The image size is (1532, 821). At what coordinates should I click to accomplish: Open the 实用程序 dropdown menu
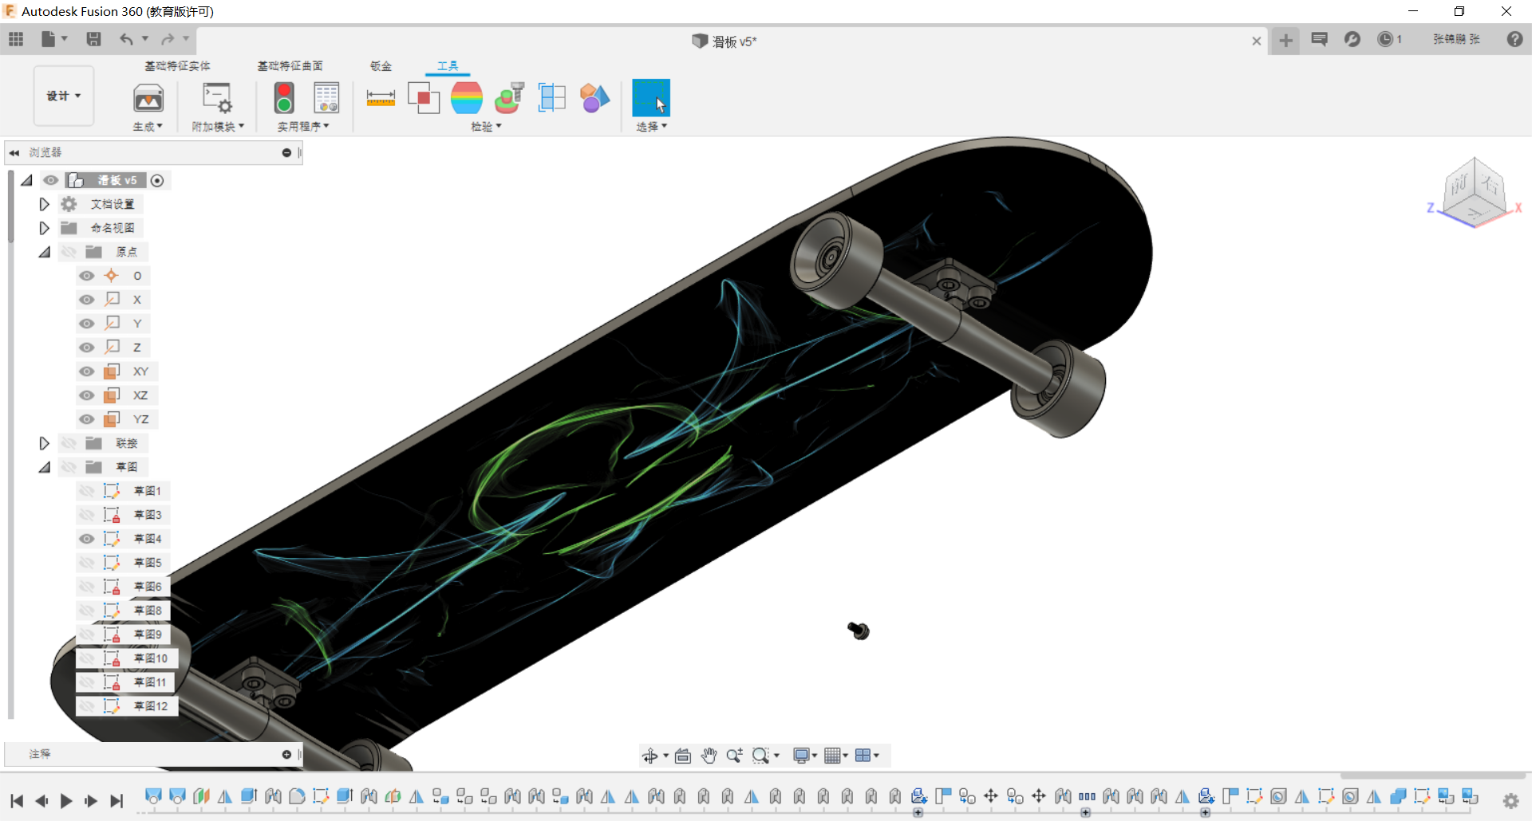[302, 127]
